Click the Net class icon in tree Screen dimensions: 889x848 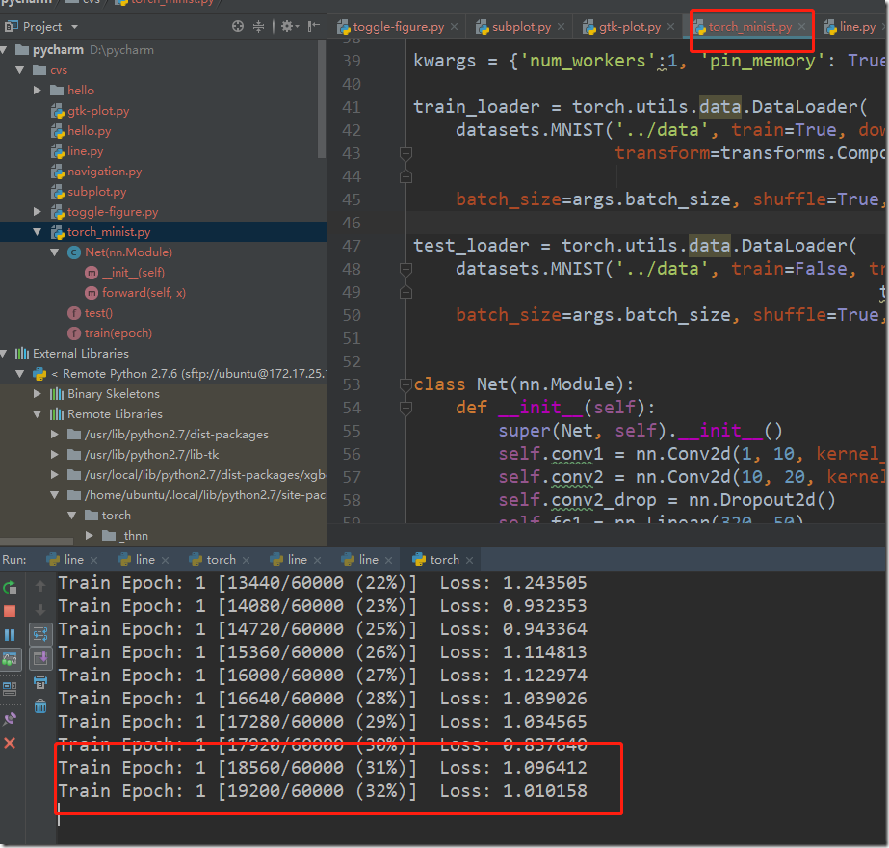click(74, 252)
